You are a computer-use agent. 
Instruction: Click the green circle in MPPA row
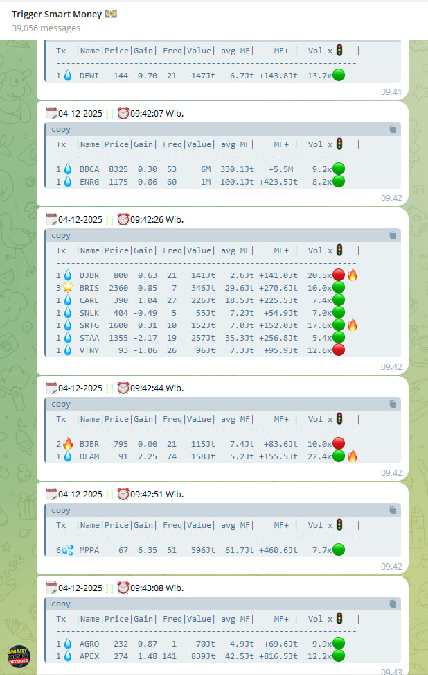(x=339, y=549)
